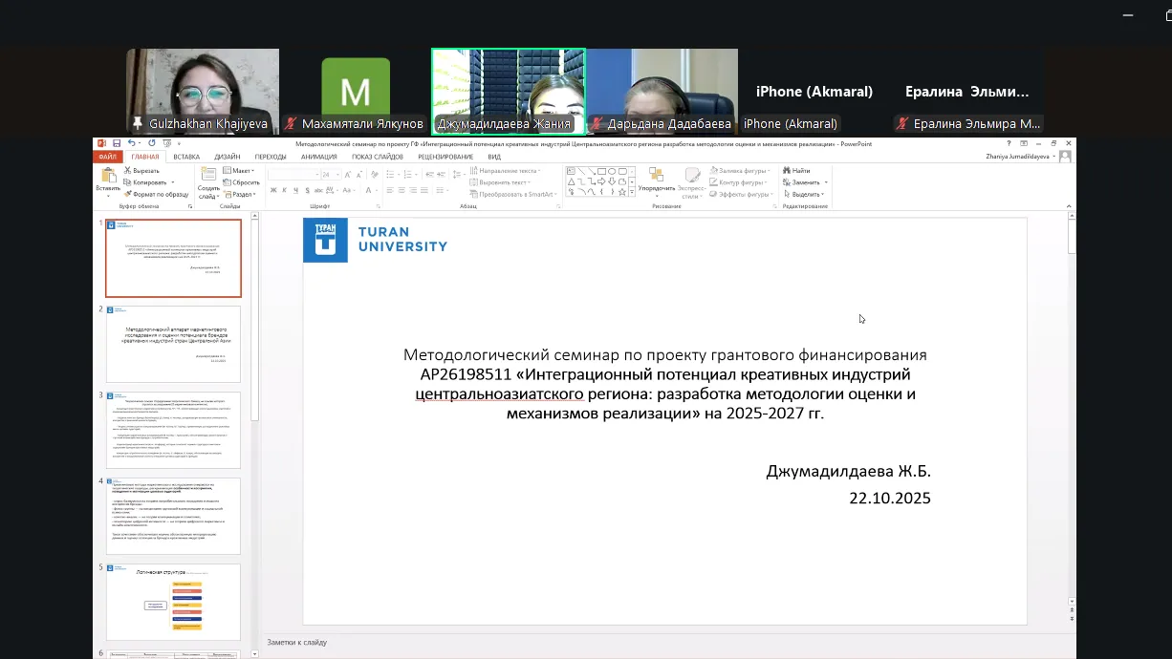
Task: Open the ФАЙЛ file menu
Action: [107, 157]
